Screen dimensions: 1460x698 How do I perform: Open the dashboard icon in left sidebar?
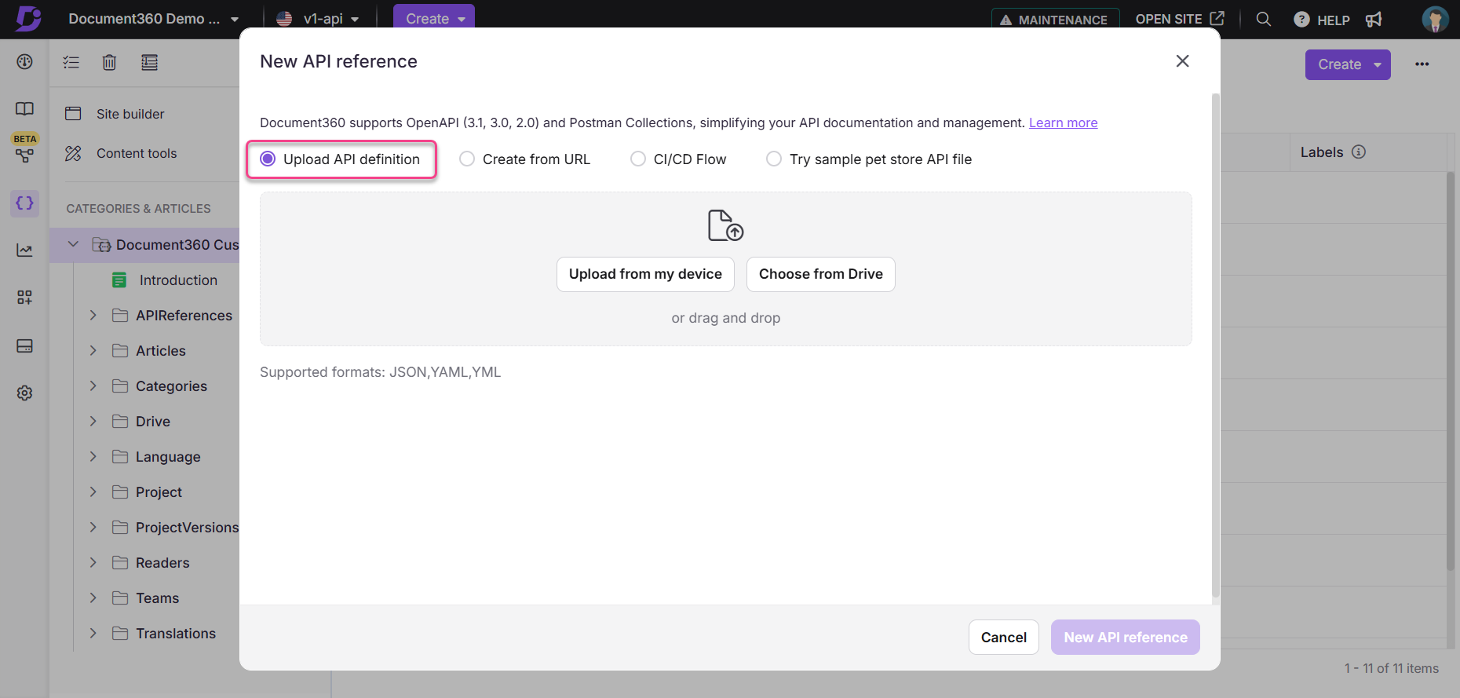[24, 62]
